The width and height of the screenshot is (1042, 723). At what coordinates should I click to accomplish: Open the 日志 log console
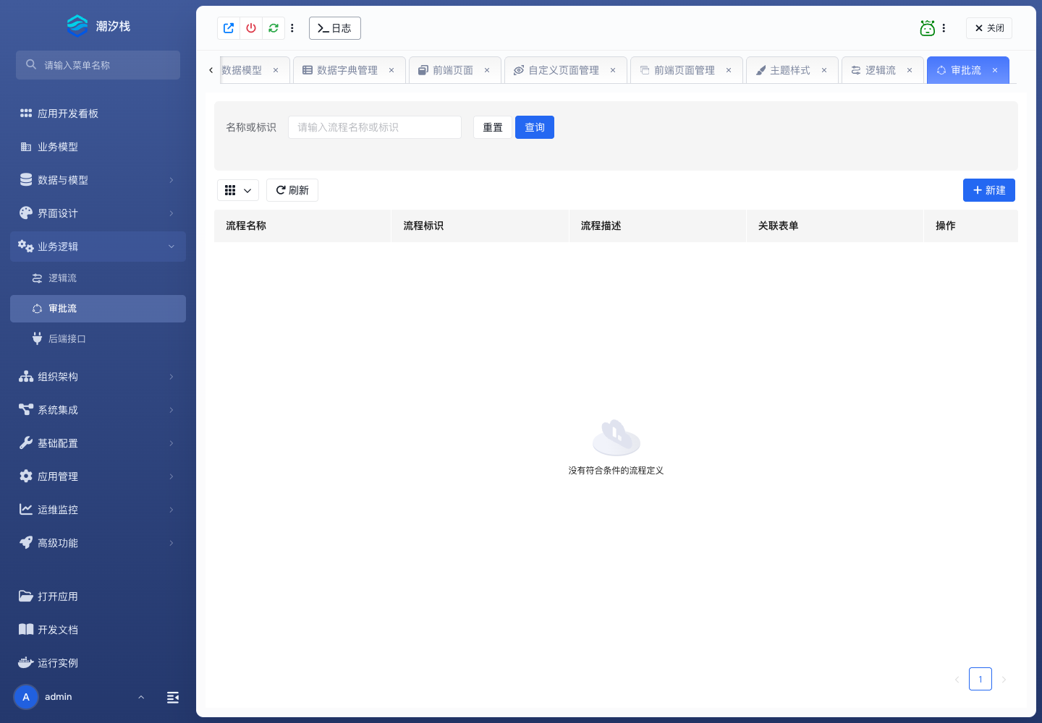point(334,28)
